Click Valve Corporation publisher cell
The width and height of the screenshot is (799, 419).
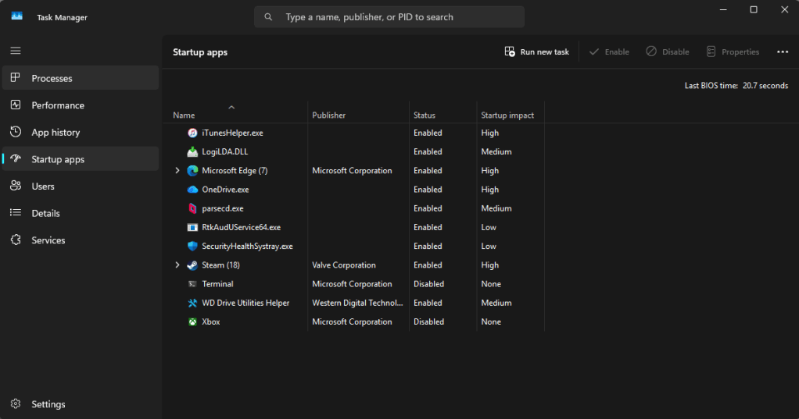point(344,265)
